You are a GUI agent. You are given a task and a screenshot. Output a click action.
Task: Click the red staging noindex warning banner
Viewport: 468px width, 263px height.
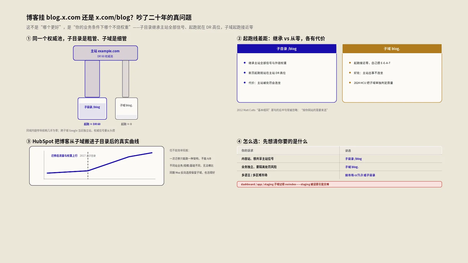tap(339, 184)
